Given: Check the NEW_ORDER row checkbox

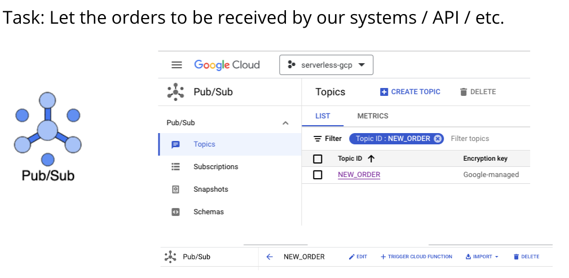Looking at the screenshot, I should click(317, 175).
